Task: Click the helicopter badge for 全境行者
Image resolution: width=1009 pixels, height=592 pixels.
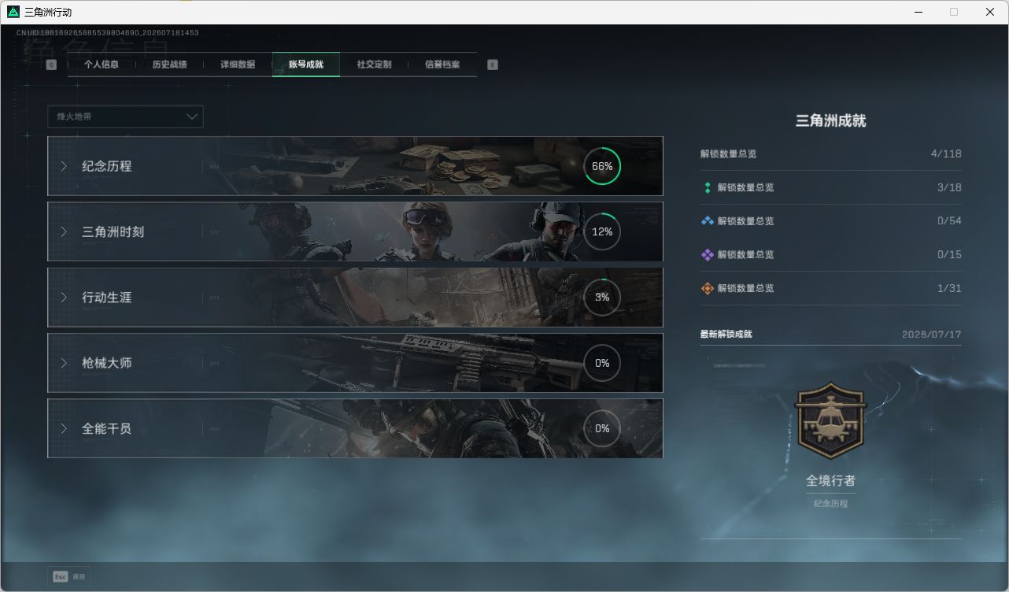Action: [830, 420]
